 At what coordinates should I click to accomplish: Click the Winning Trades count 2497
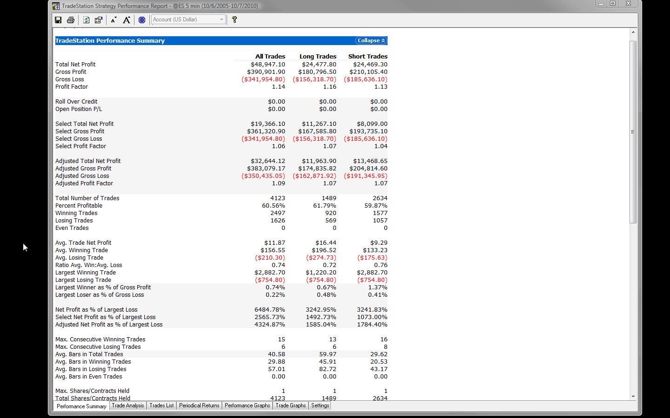278,213
